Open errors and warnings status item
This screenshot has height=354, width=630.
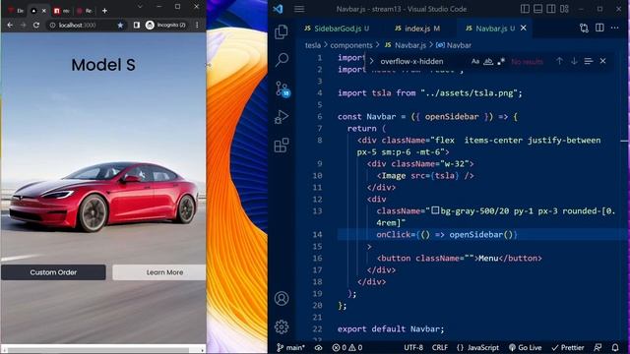(347, 347)
